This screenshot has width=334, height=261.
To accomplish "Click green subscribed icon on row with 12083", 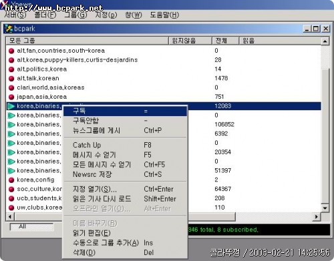I will [11, 106].
